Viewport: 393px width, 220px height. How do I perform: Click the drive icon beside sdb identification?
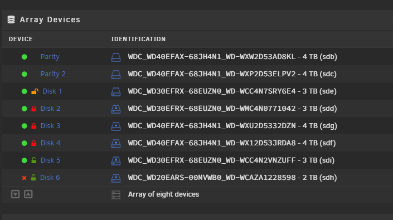pos(116,57)
